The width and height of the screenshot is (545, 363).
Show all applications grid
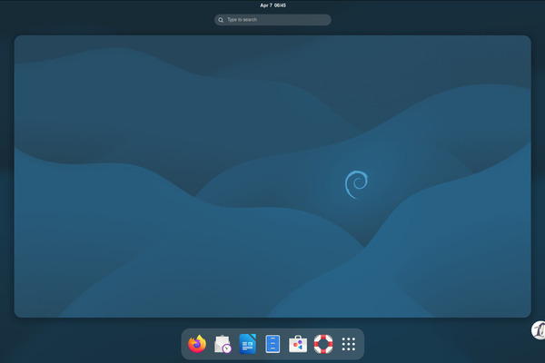tap(348, 344)
